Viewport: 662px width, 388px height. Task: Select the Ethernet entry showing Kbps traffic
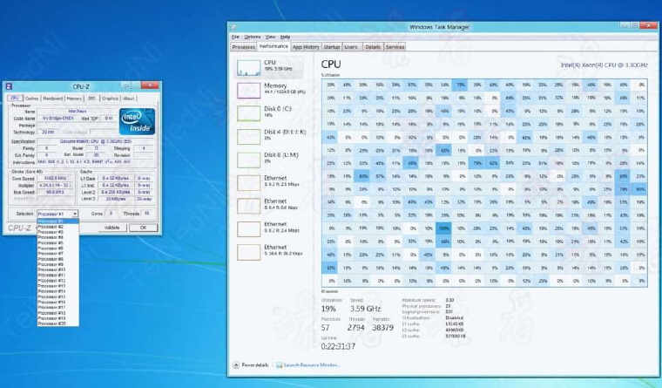click(x=270, y=251)
